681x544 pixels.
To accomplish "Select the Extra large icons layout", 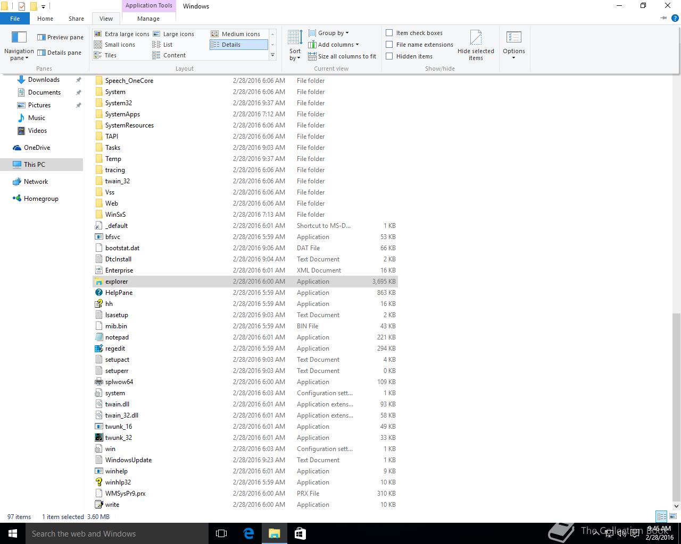I will point(122,34).
